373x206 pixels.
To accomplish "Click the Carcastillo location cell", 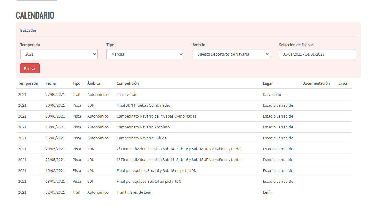I will point(272,95).
